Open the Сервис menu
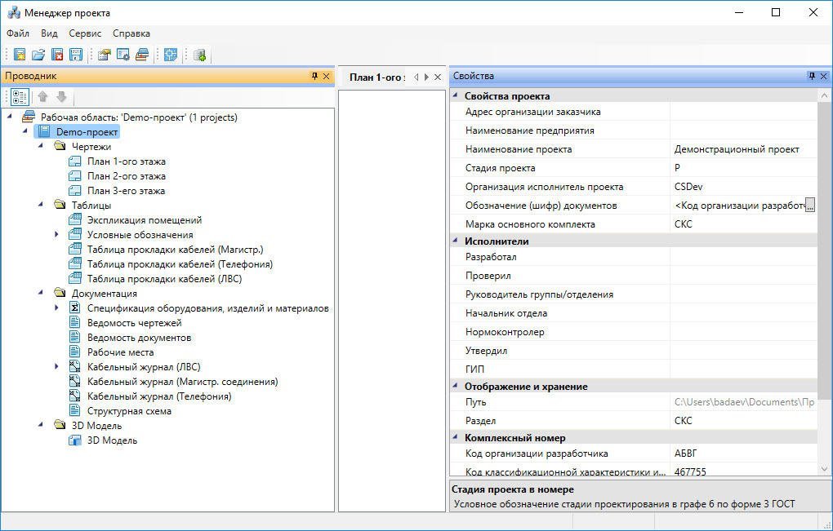Image resolution: width=833 pixels, height=531 pixels. pos(85,33)
